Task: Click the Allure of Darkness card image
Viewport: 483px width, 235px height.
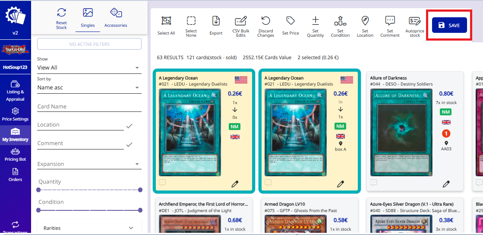Action: pyautogui.click(x=401, y=133)
